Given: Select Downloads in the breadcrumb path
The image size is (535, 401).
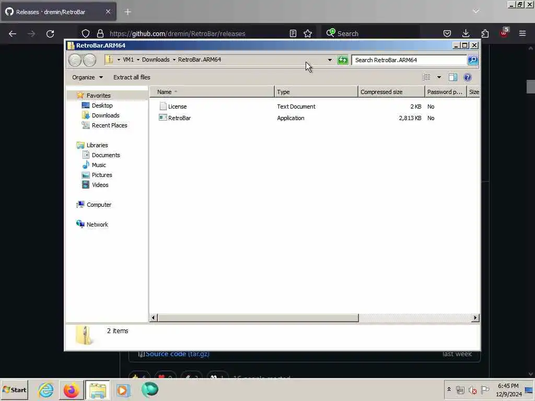Looking at the screenshot, I should coord(156,60).
